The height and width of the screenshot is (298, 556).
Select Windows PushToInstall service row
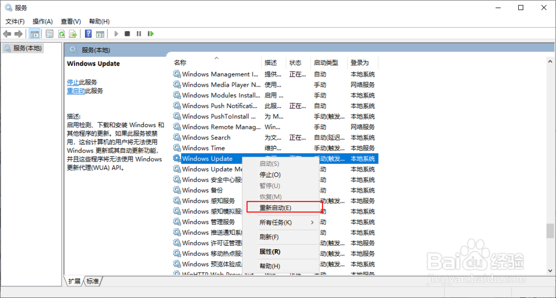tap(276, 116)
